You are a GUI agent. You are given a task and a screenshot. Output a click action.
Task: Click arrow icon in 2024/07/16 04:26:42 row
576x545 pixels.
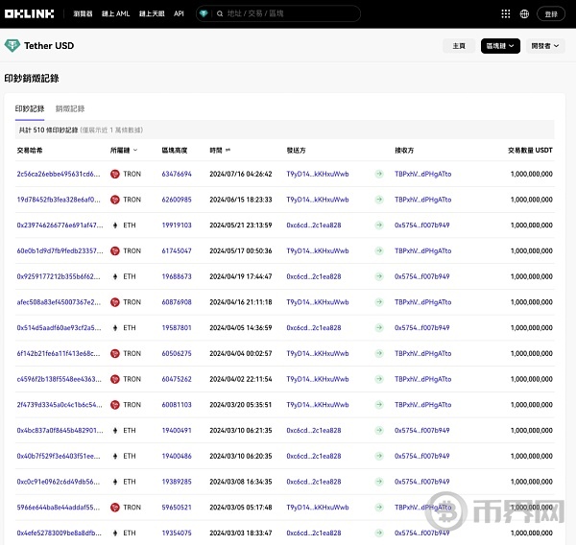(x=379, y=174)
